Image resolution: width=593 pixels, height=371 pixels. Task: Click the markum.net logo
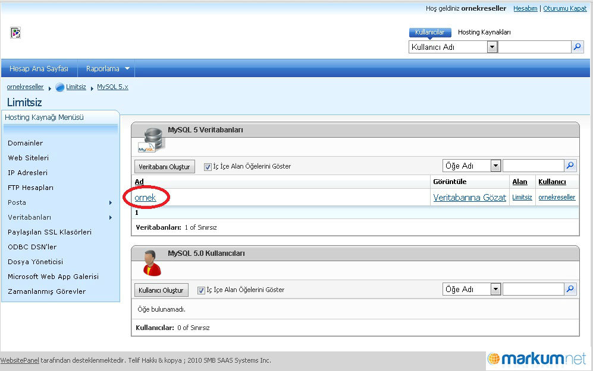(x=536, y=359)
